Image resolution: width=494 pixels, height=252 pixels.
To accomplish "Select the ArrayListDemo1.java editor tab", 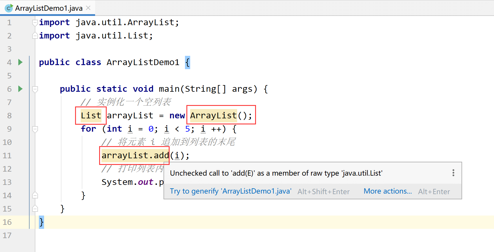I will point(49,8).
